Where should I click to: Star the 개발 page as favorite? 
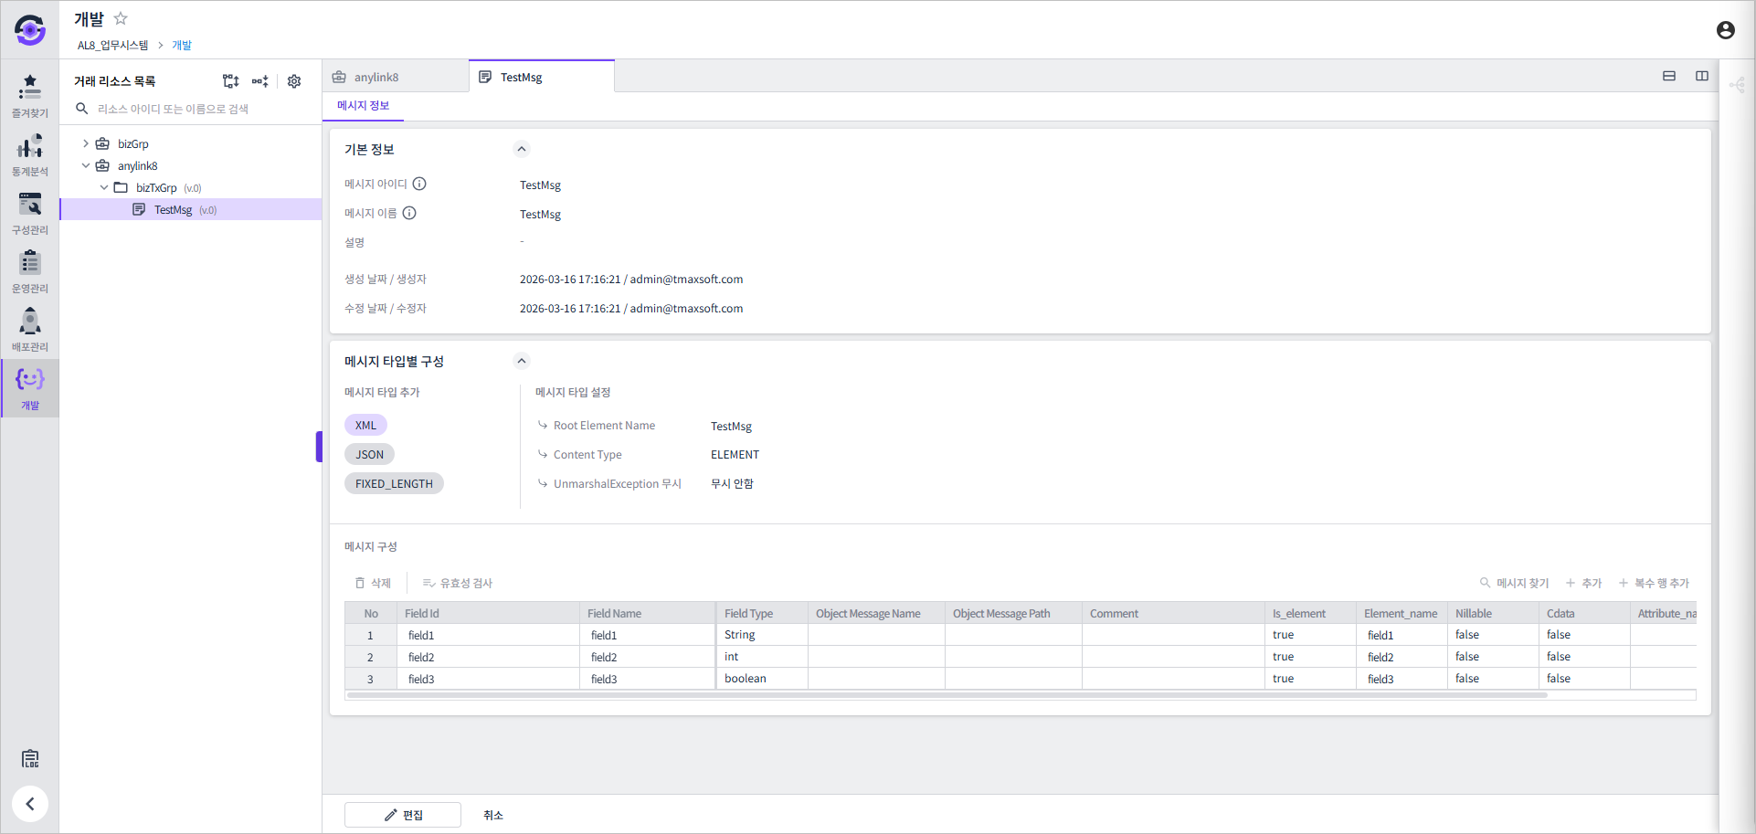tap(121, 18)
